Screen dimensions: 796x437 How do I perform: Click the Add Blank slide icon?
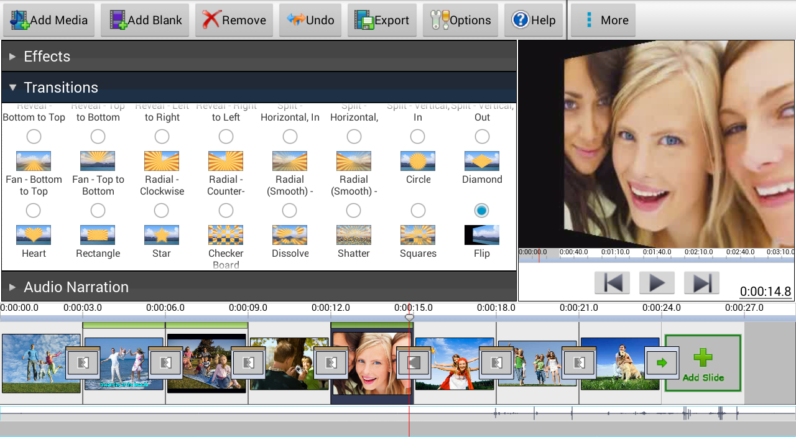118,20
